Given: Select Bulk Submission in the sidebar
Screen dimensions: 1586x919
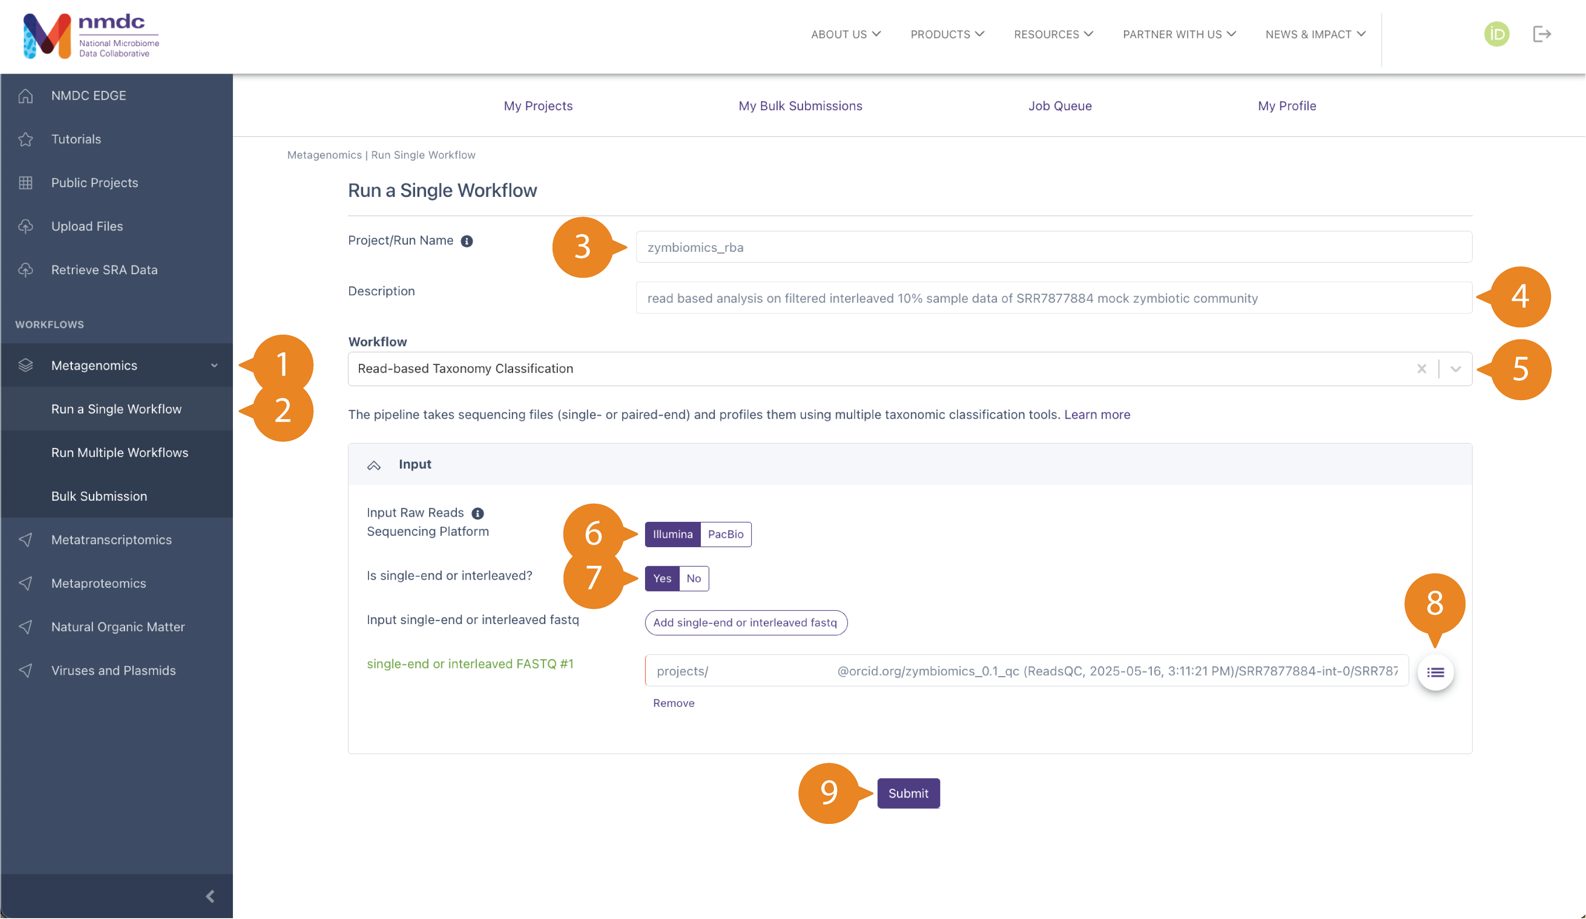Looking at the screenshot, I should point(116,496).
